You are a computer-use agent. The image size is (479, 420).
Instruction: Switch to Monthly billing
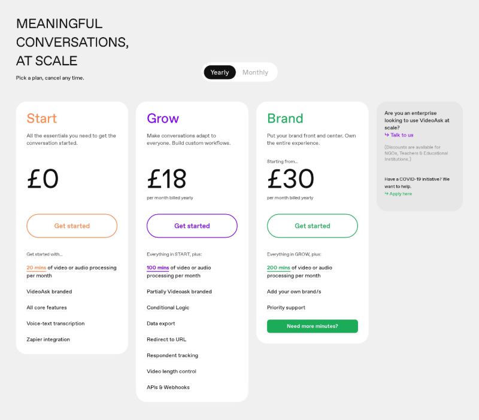click(255, 72)
